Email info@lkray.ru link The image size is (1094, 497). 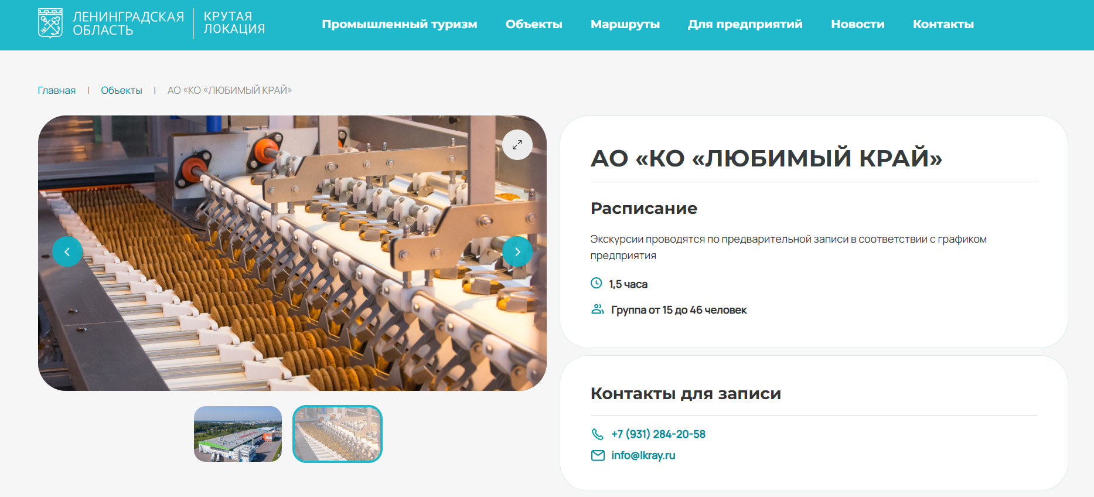click(643, 455)
